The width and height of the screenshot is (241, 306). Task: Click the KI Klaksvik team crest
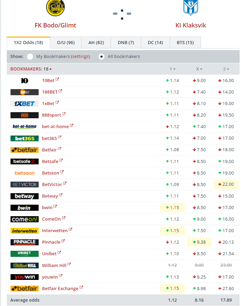[x=190, y=7]
